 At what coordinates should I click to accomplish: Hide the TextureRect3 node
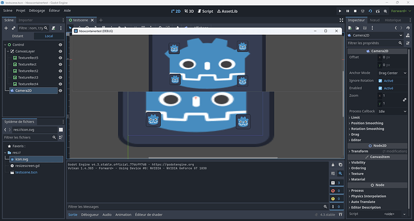(60, 77)
